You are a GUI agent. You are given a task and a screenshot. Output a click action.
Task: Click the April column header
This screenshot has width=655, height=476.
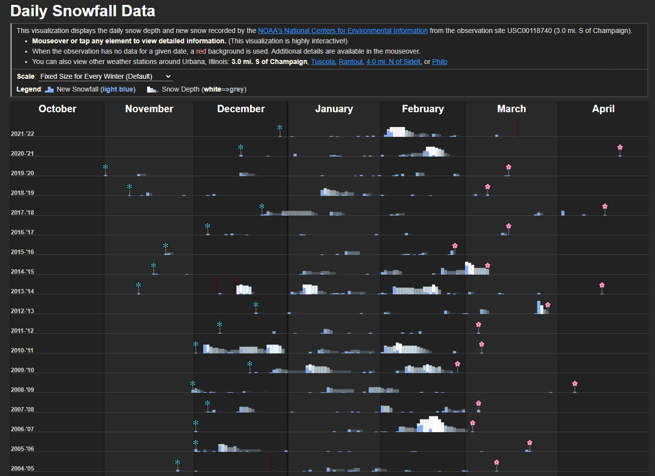(603, 109)
